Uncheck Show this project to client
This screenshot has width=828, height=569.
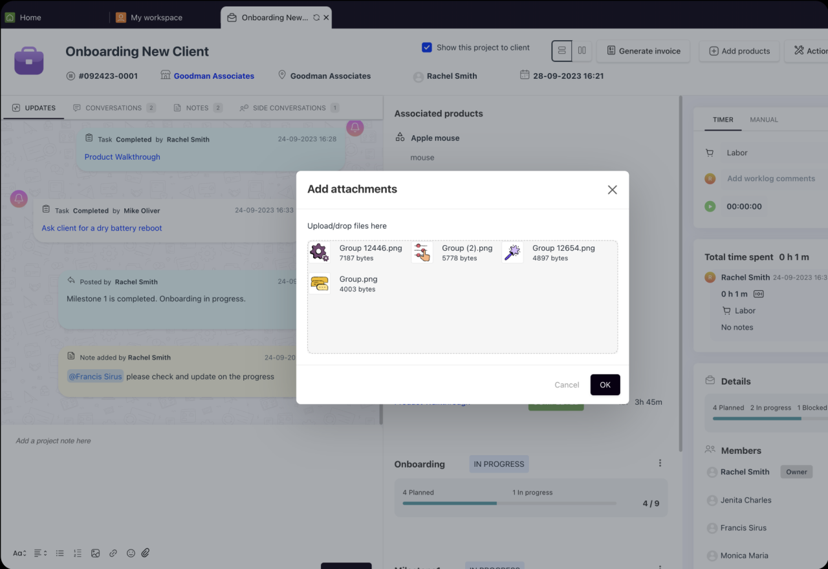427,47
